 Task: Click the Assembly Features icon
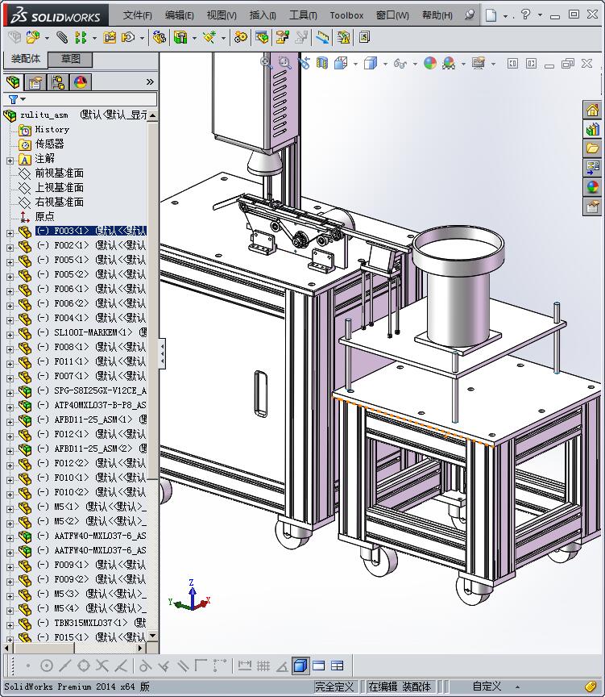coord(180,37)
